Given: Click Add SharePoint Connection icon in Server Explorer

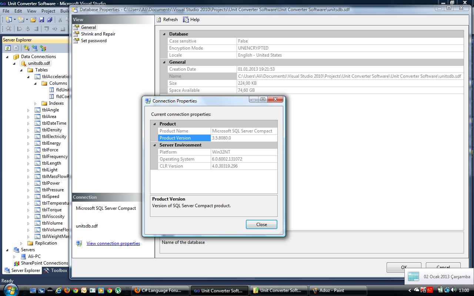Looking at the screenshot, I should pyautogui.click(x=43, y=48).
